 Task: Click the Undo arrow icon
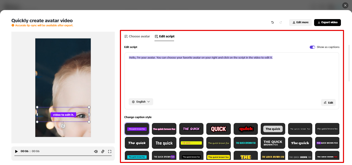(272, 22)
